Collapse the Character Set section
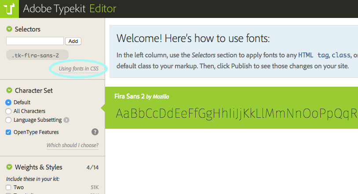The image size is (358, 194). [x=9, y=91]
